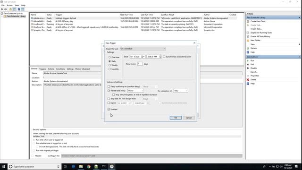Image resolution: width=302 pixels, height=170 pixels.
Task: Check Delay task for up to (random delay)
Action: pyautogui.click(x=109, y=86)
